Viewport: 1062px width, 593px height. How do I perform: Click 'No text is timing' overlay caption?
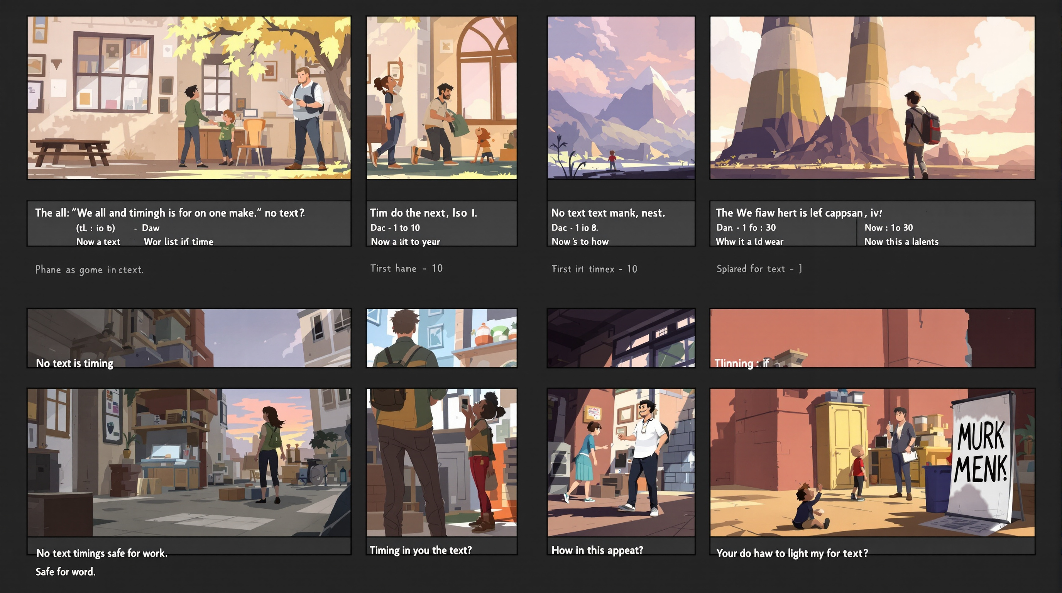[74, 363]
